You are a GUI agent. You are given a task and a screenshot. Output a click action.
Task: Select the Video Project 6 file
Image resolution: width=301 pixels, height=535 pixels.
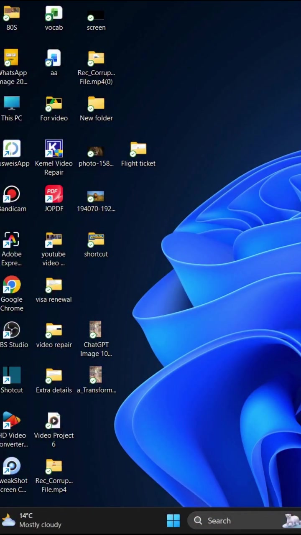(x=54, y=420)
